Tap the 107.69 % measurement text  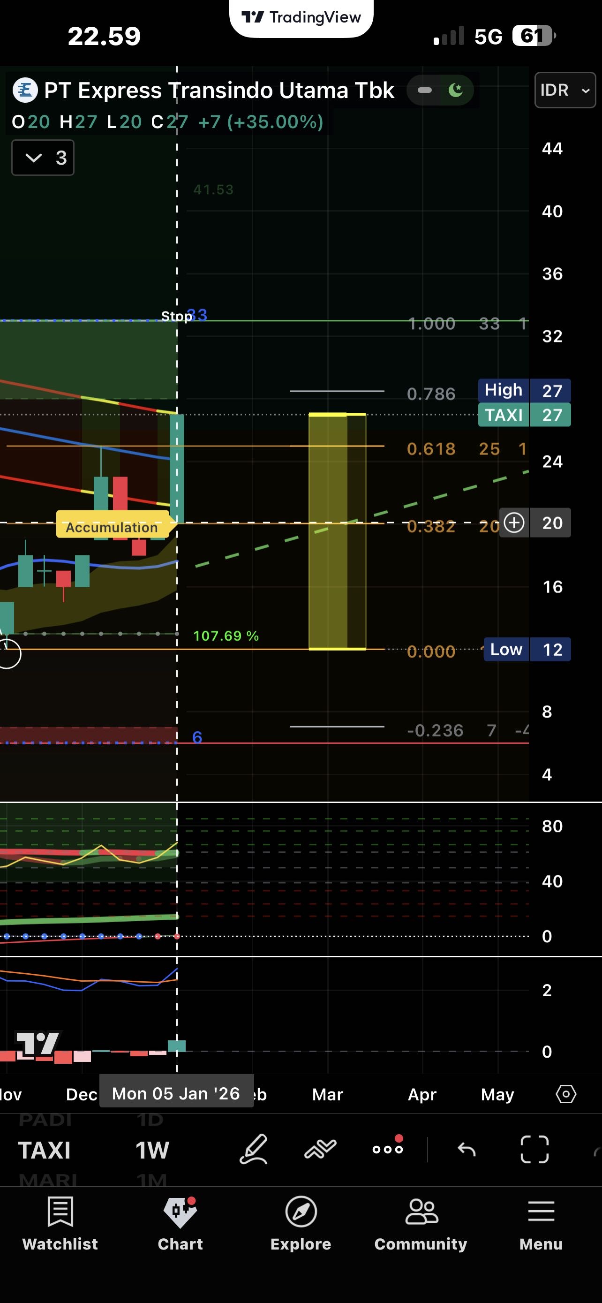[226, 636]
